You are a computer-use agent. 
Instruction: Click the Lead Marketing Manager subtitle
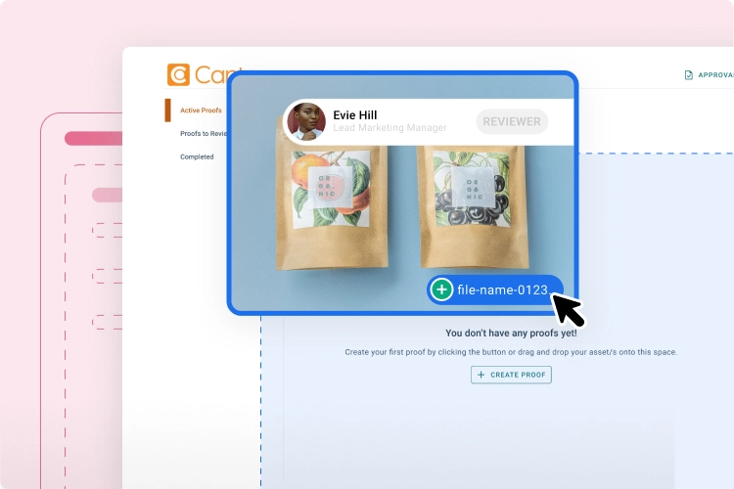tap(390, 128)
